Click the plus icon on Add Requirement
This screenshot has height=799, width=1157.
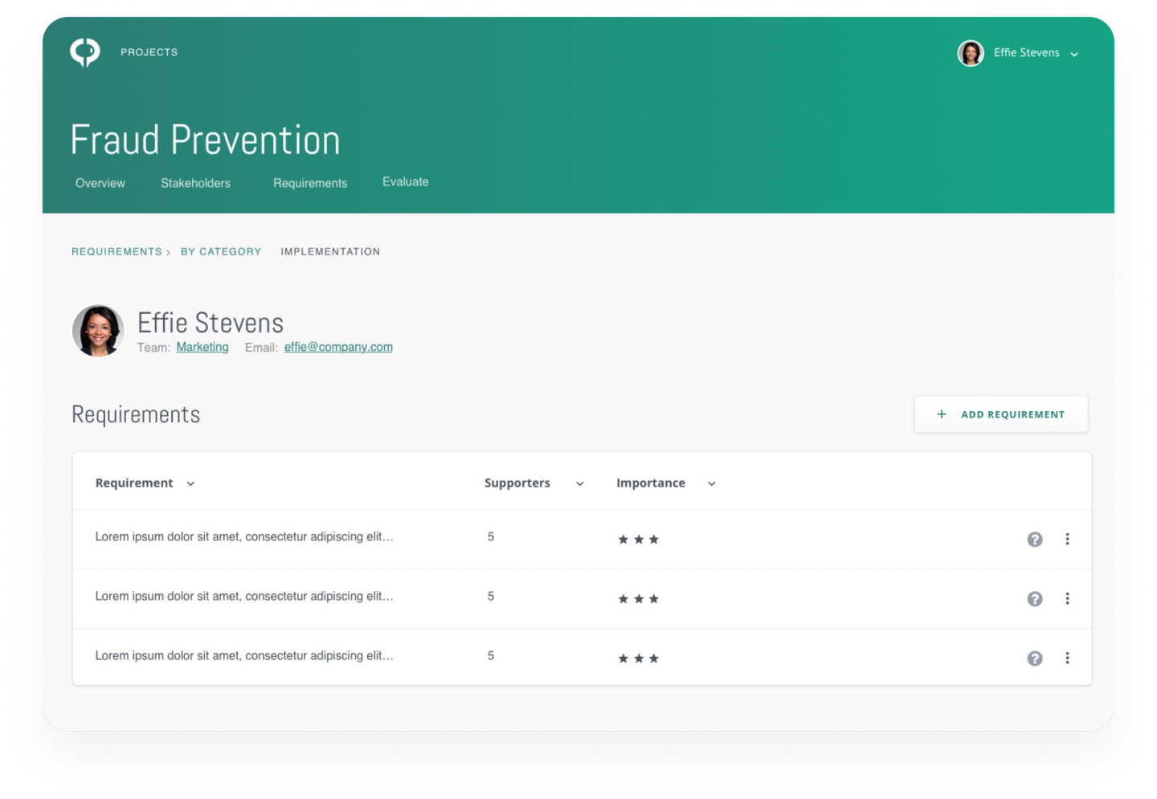click(940, 414)
